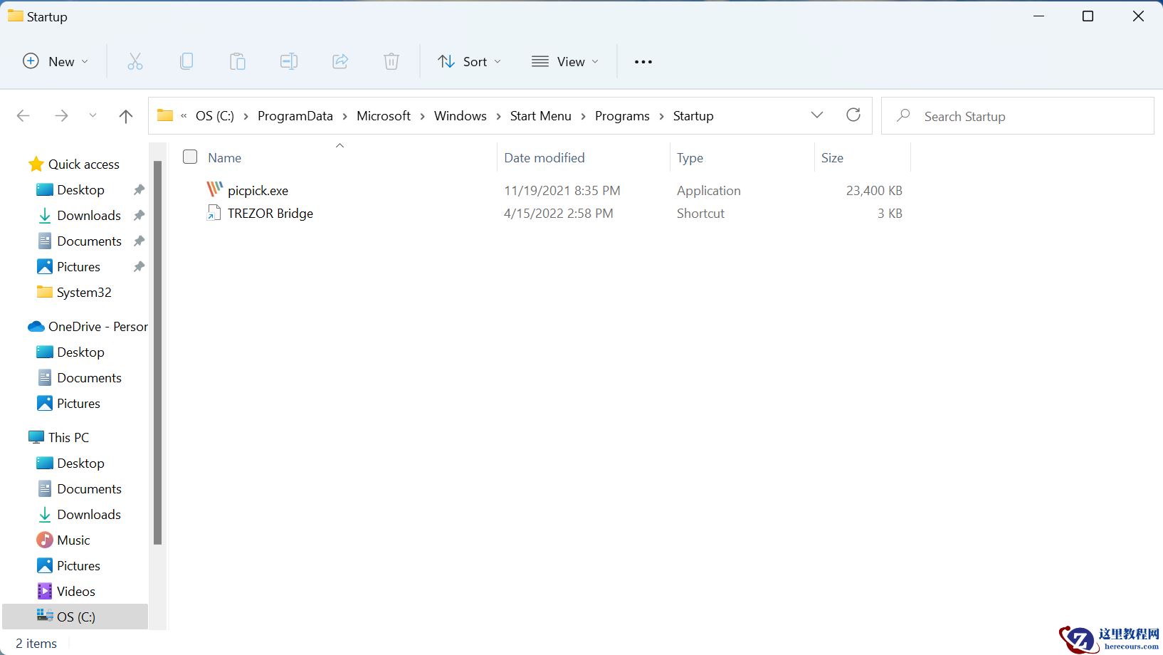This screenshot has height=655, width=1163.
Task: Open the Sort dropdown
Action: 469,61
